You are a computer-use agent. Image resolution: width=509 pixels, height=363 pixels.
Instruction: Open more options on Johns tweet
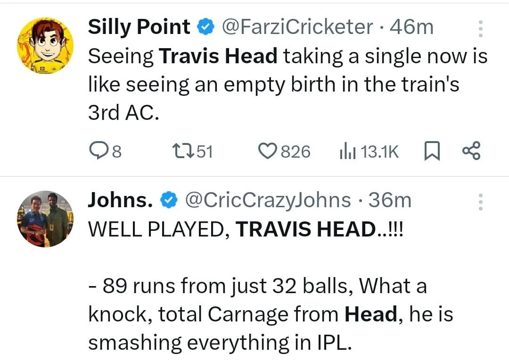tap(480, 202)
